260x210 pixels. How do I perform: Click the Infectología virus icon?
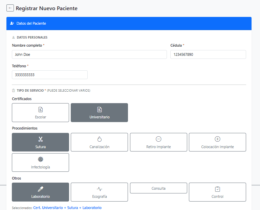click(40, 159)
